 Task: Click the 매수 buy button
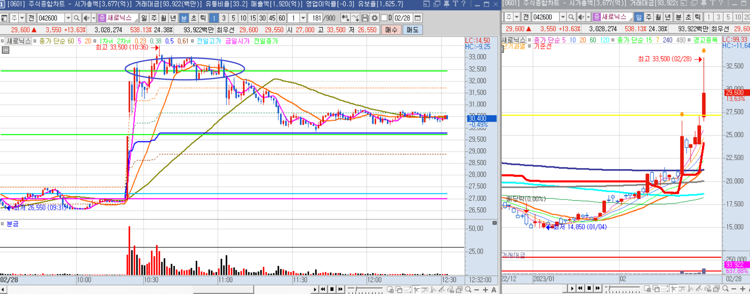pos(391,30)
